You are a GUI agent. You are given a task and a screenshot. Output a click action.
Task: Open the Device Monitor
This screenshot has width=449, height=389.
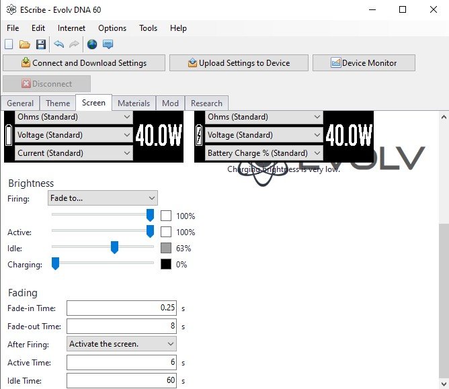coord(364,62)
